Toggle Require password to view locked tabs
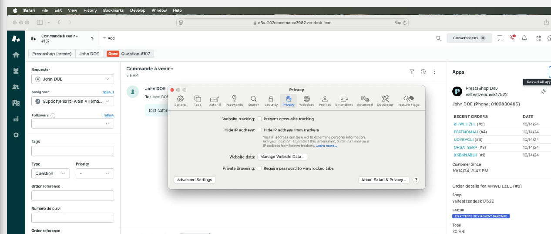Image resolution: width=551 pixels, height=234 pixels. 259,168
